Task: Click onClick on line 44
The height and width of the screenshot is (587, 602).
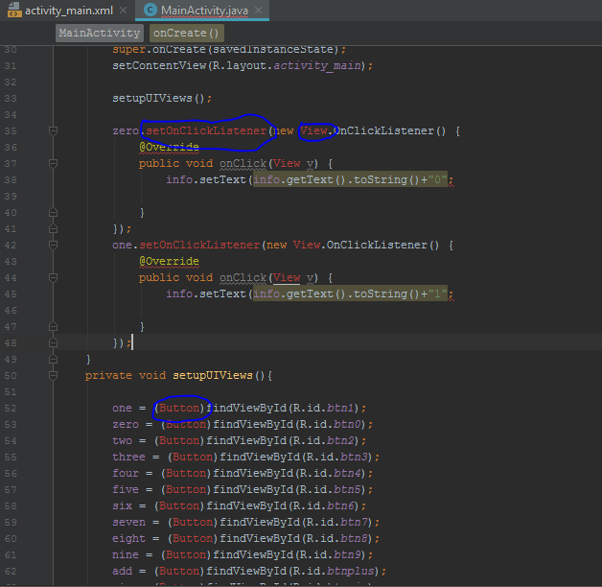Action: (x=243, y=278)
